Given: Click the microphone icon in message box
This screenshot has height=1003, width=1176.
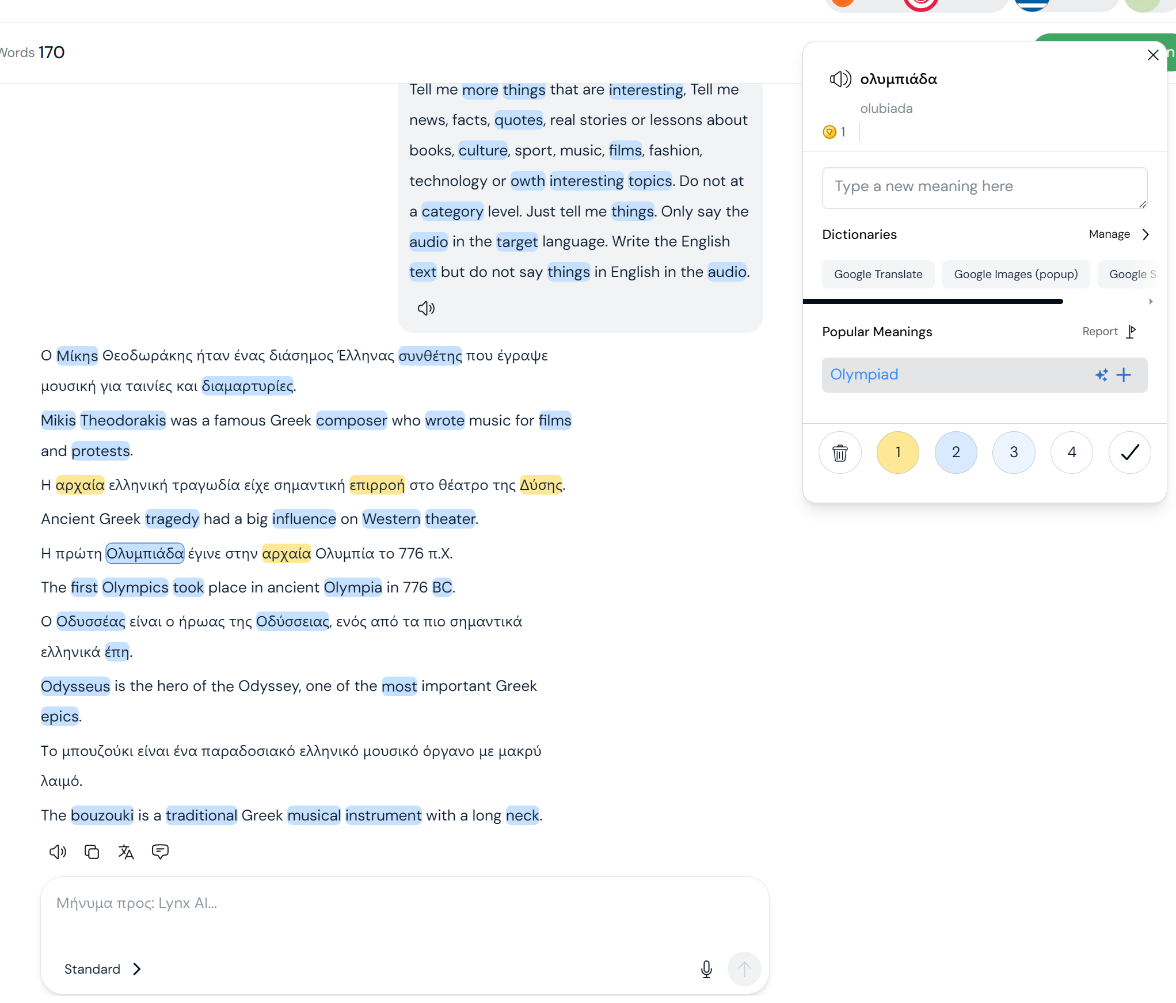Looking at the screenshot, I should tap(706, 969).
